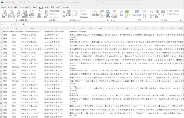
Task: Select column AC header
Action: tap(57, 28)
